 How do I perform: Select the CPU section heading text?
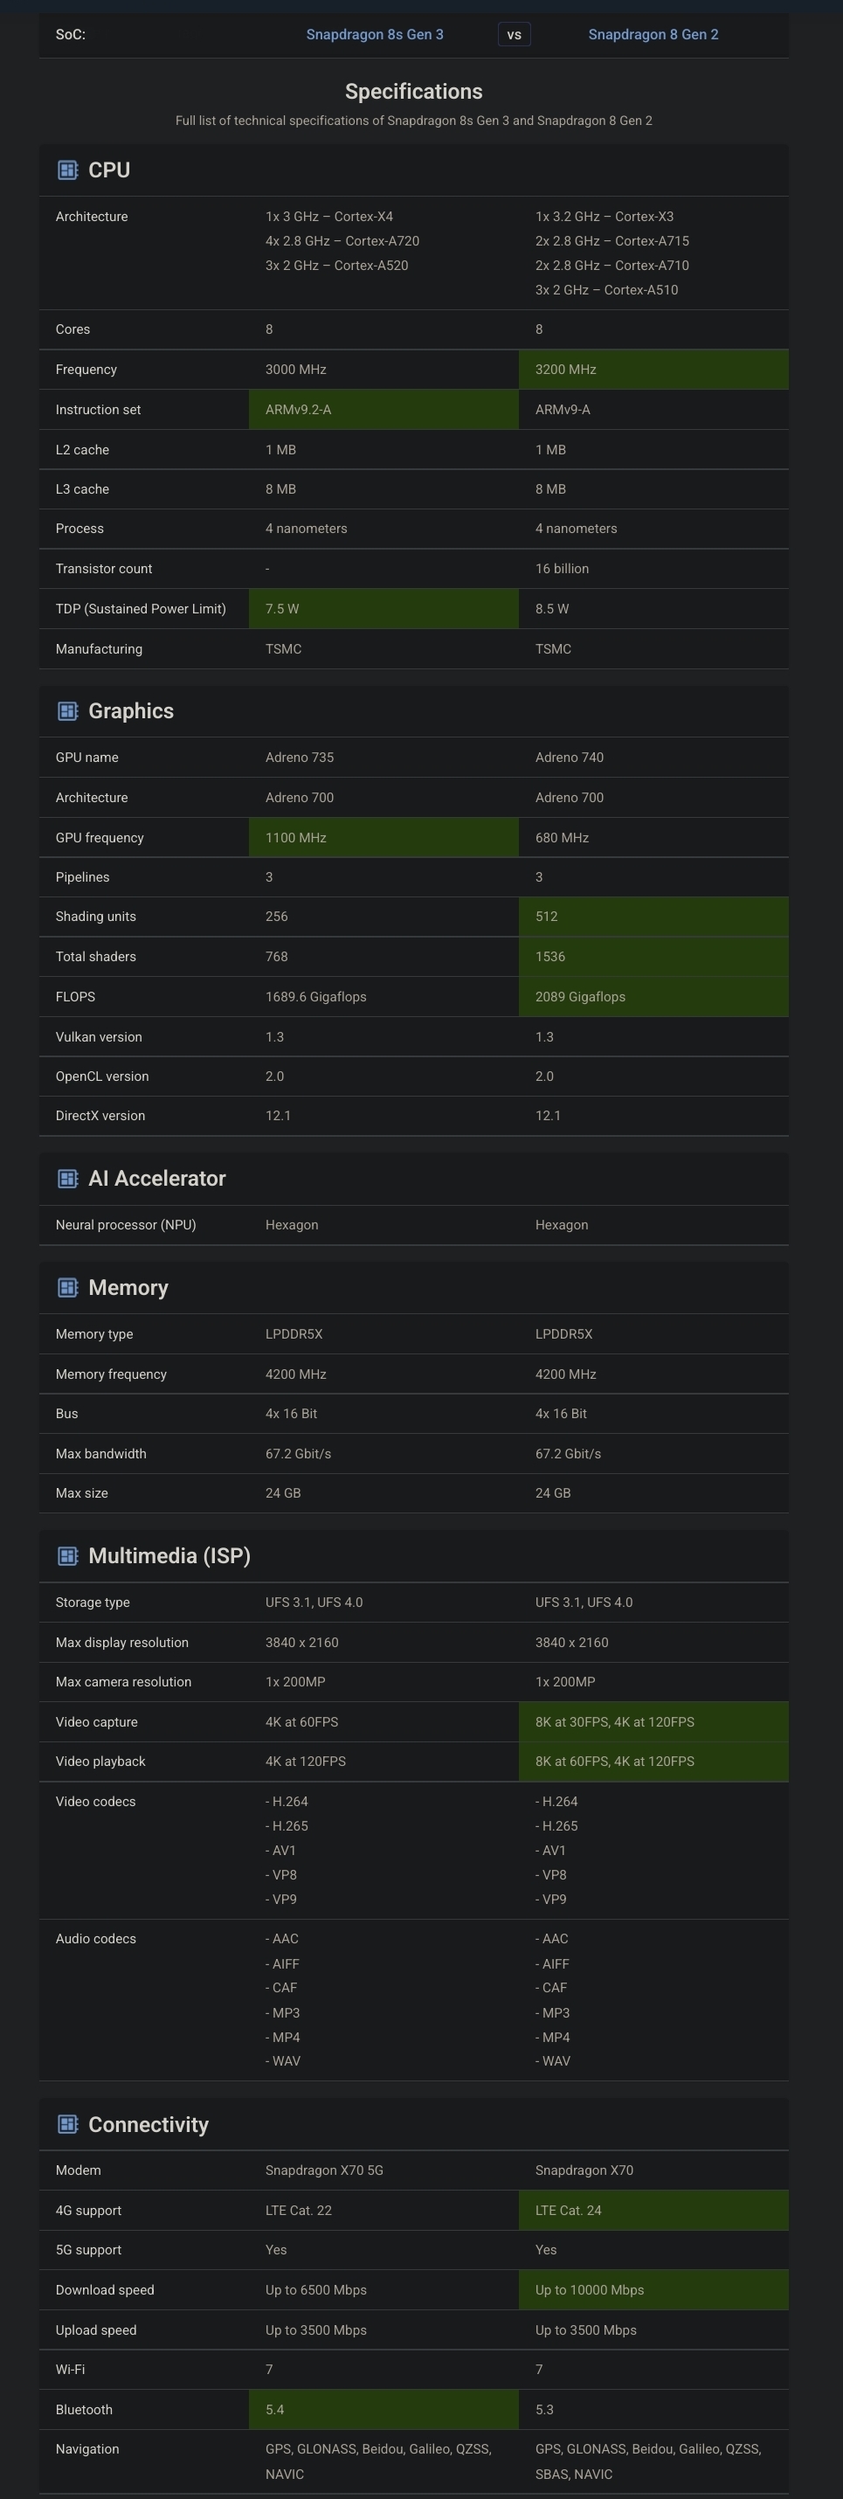click(x=108, y=170)
